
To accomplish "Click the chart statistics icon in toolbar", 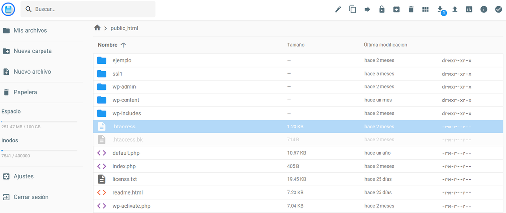I will pyautogui.click(x=469, y=9).
